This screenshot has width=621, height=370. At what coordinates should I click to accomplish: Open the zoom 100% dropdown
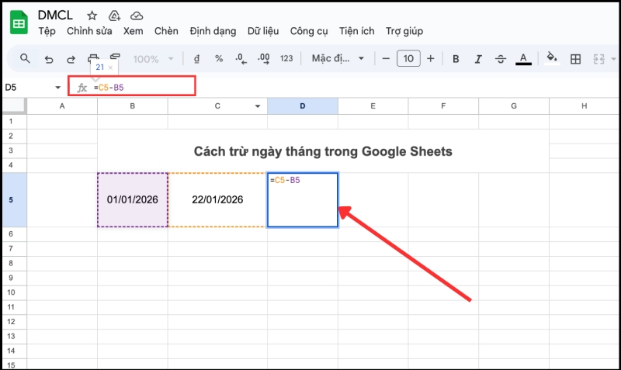pos(154,59)
